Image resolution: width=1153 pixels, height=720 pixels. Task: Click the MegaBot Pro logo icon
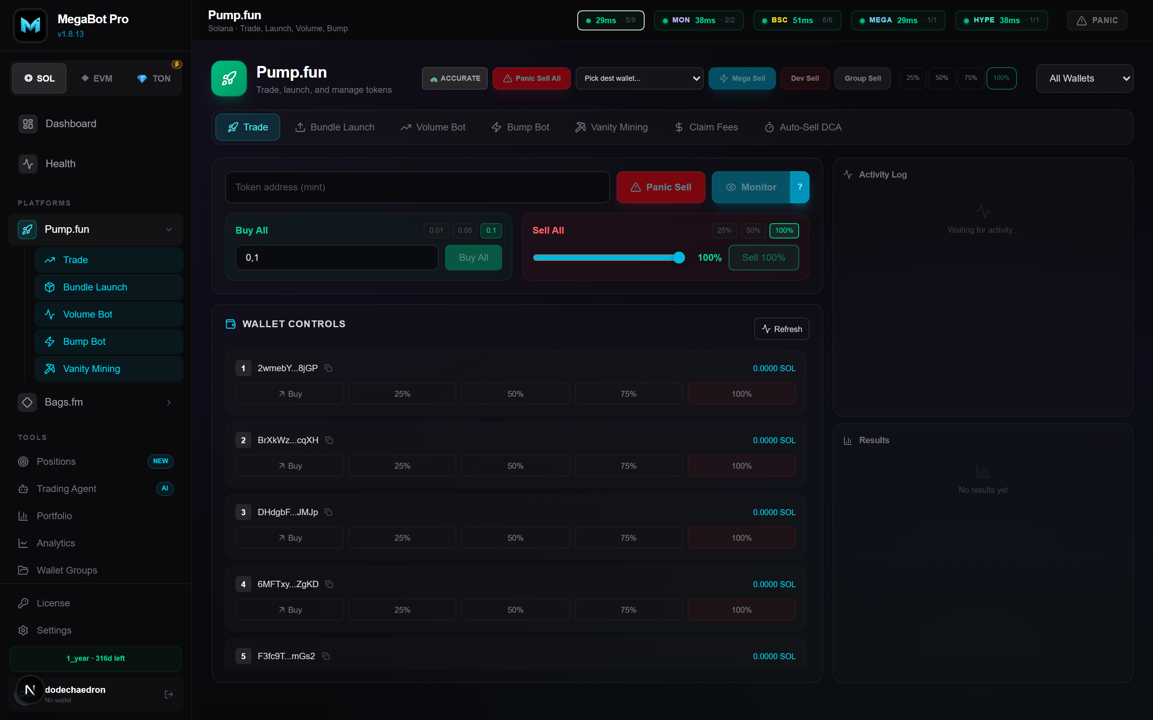(30, 25)
